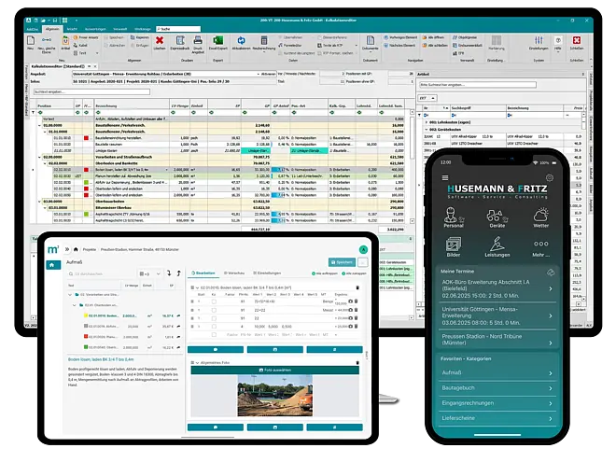
Task: Tap the Wetter icon on the phone
Action: (x=541, y=216)
